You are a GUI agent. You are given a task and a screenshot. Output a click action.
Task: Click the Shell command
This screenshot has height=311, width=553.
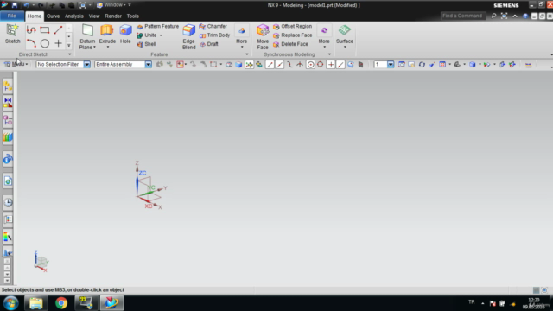[147, 44]
